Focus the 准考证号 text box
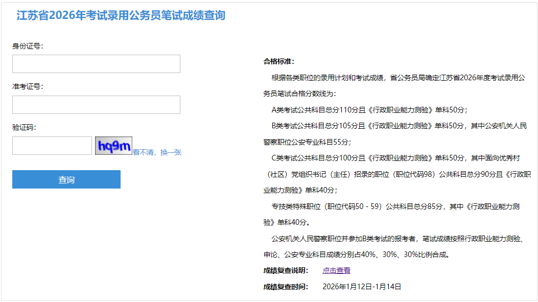 [x=96, y=105]
